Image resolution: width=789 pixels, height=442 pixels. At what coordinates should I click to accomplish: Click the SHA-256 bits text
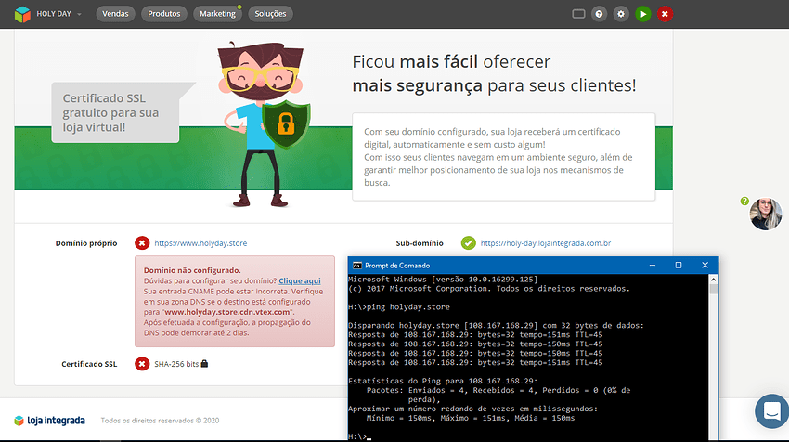coord(176,364)
